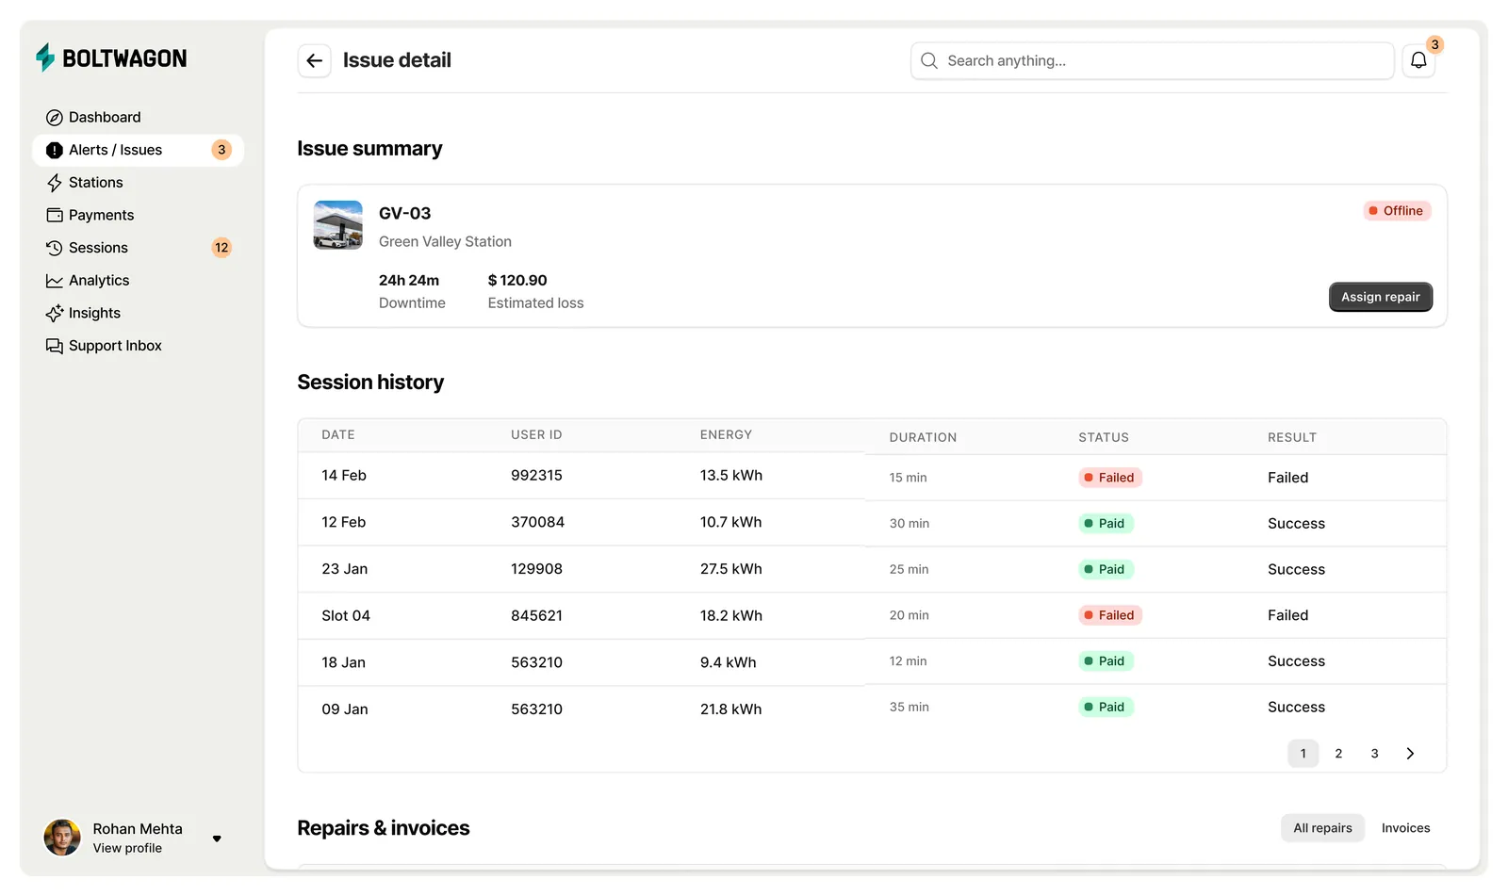Click the Sessions history clock icon
This screenshot has height=896, width=1508.
55,249
